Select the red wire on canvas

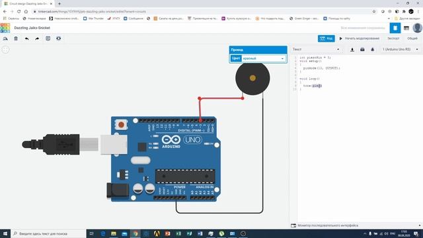[221, 99]
